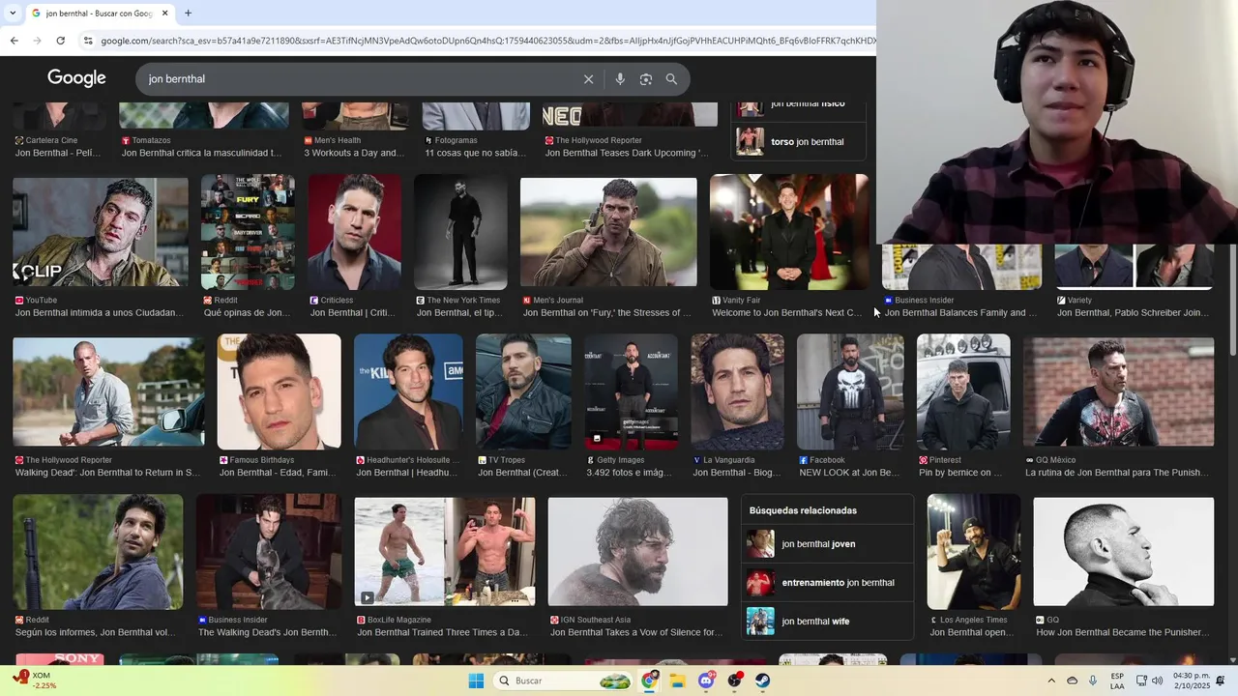Open Google Lens image search icon
1238x696 pixels.
point(646,79)
